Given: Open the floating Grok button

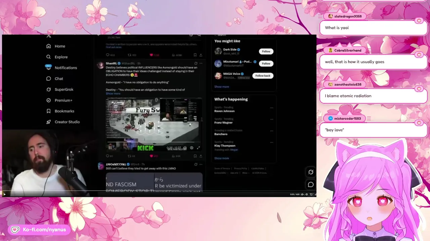Looking at the screenshot, I should tap(311, 172).
